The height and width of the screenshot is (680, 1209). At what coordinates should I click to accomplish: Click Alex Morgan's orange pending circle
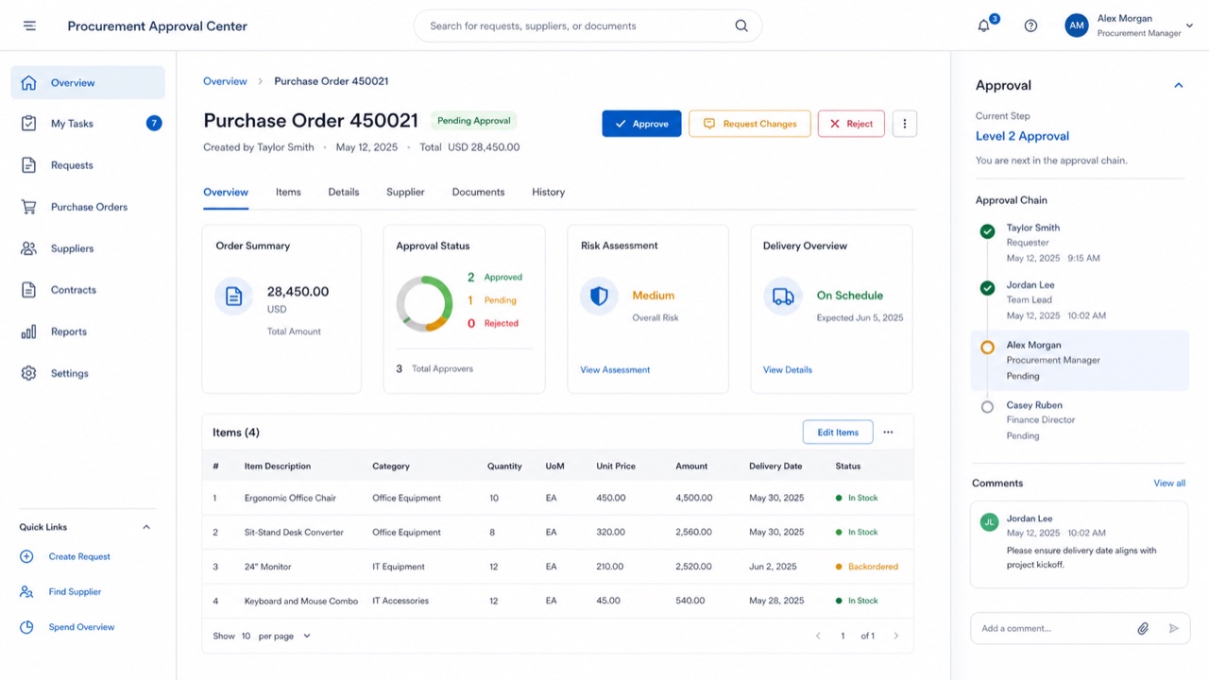pos(987,348)
